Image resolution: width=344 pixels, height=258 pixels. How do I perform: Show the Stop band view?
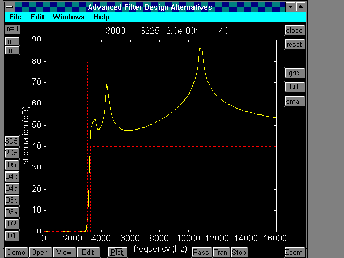[239, 252]
